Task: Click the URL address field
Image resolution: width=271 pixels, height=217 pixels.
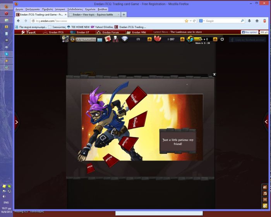Action: [107, 21]
